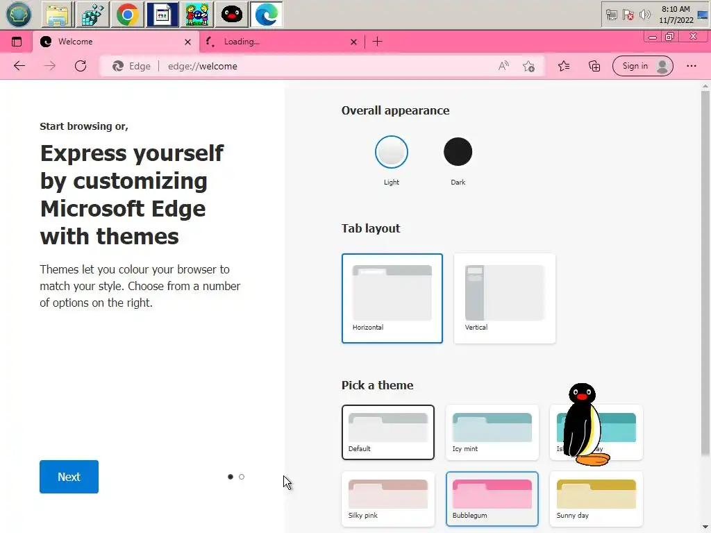711x533 pixels.
Task: Add this page to favorites star icon
Action: (x=528, y=66)
